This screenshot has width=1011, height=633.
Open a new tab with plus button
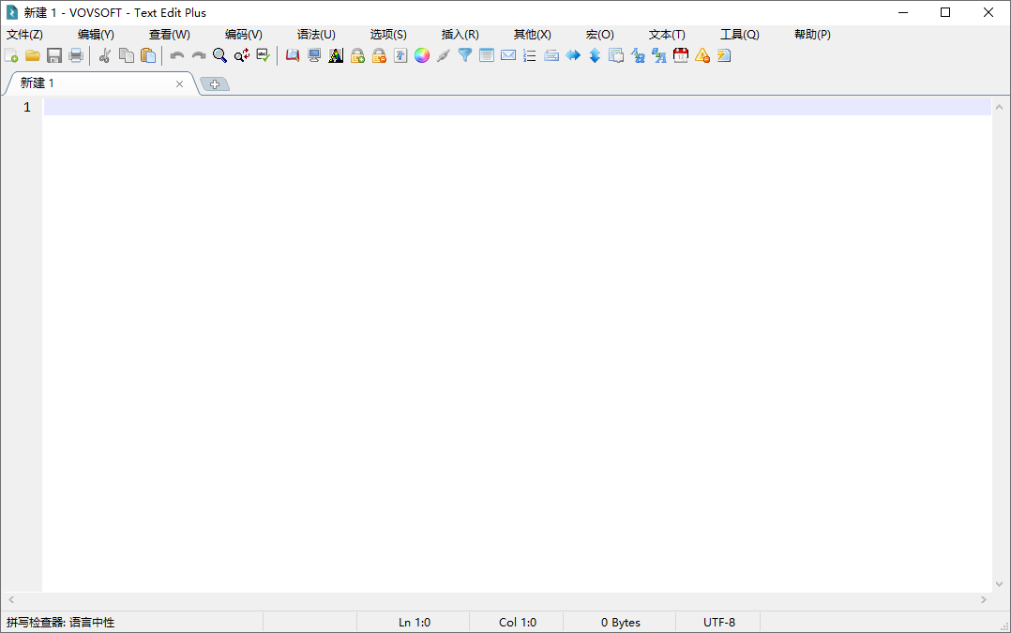coord(215,83)
